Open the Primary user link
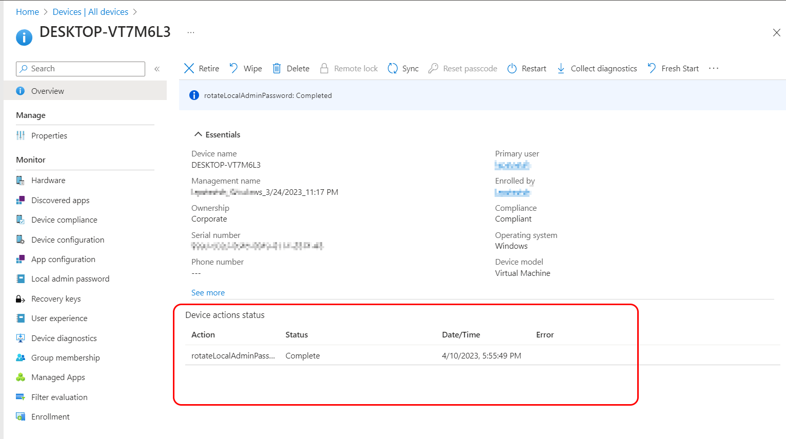This screenshot has width=786, height=439. [x=512, y=165]
